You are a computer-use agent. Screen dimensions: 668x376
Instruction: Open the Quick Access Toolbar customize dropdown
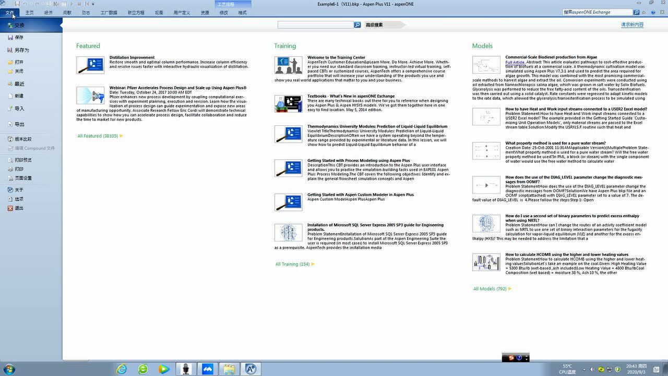[93, 4]
